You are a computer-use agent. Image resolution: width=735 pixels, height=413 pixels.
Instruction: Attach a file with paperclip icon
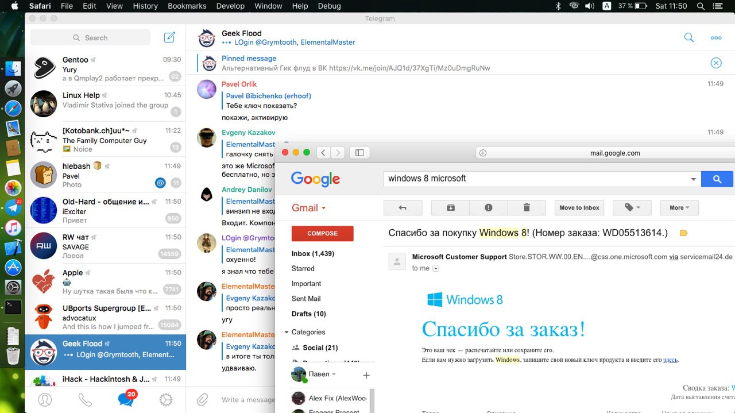point(202,400)
